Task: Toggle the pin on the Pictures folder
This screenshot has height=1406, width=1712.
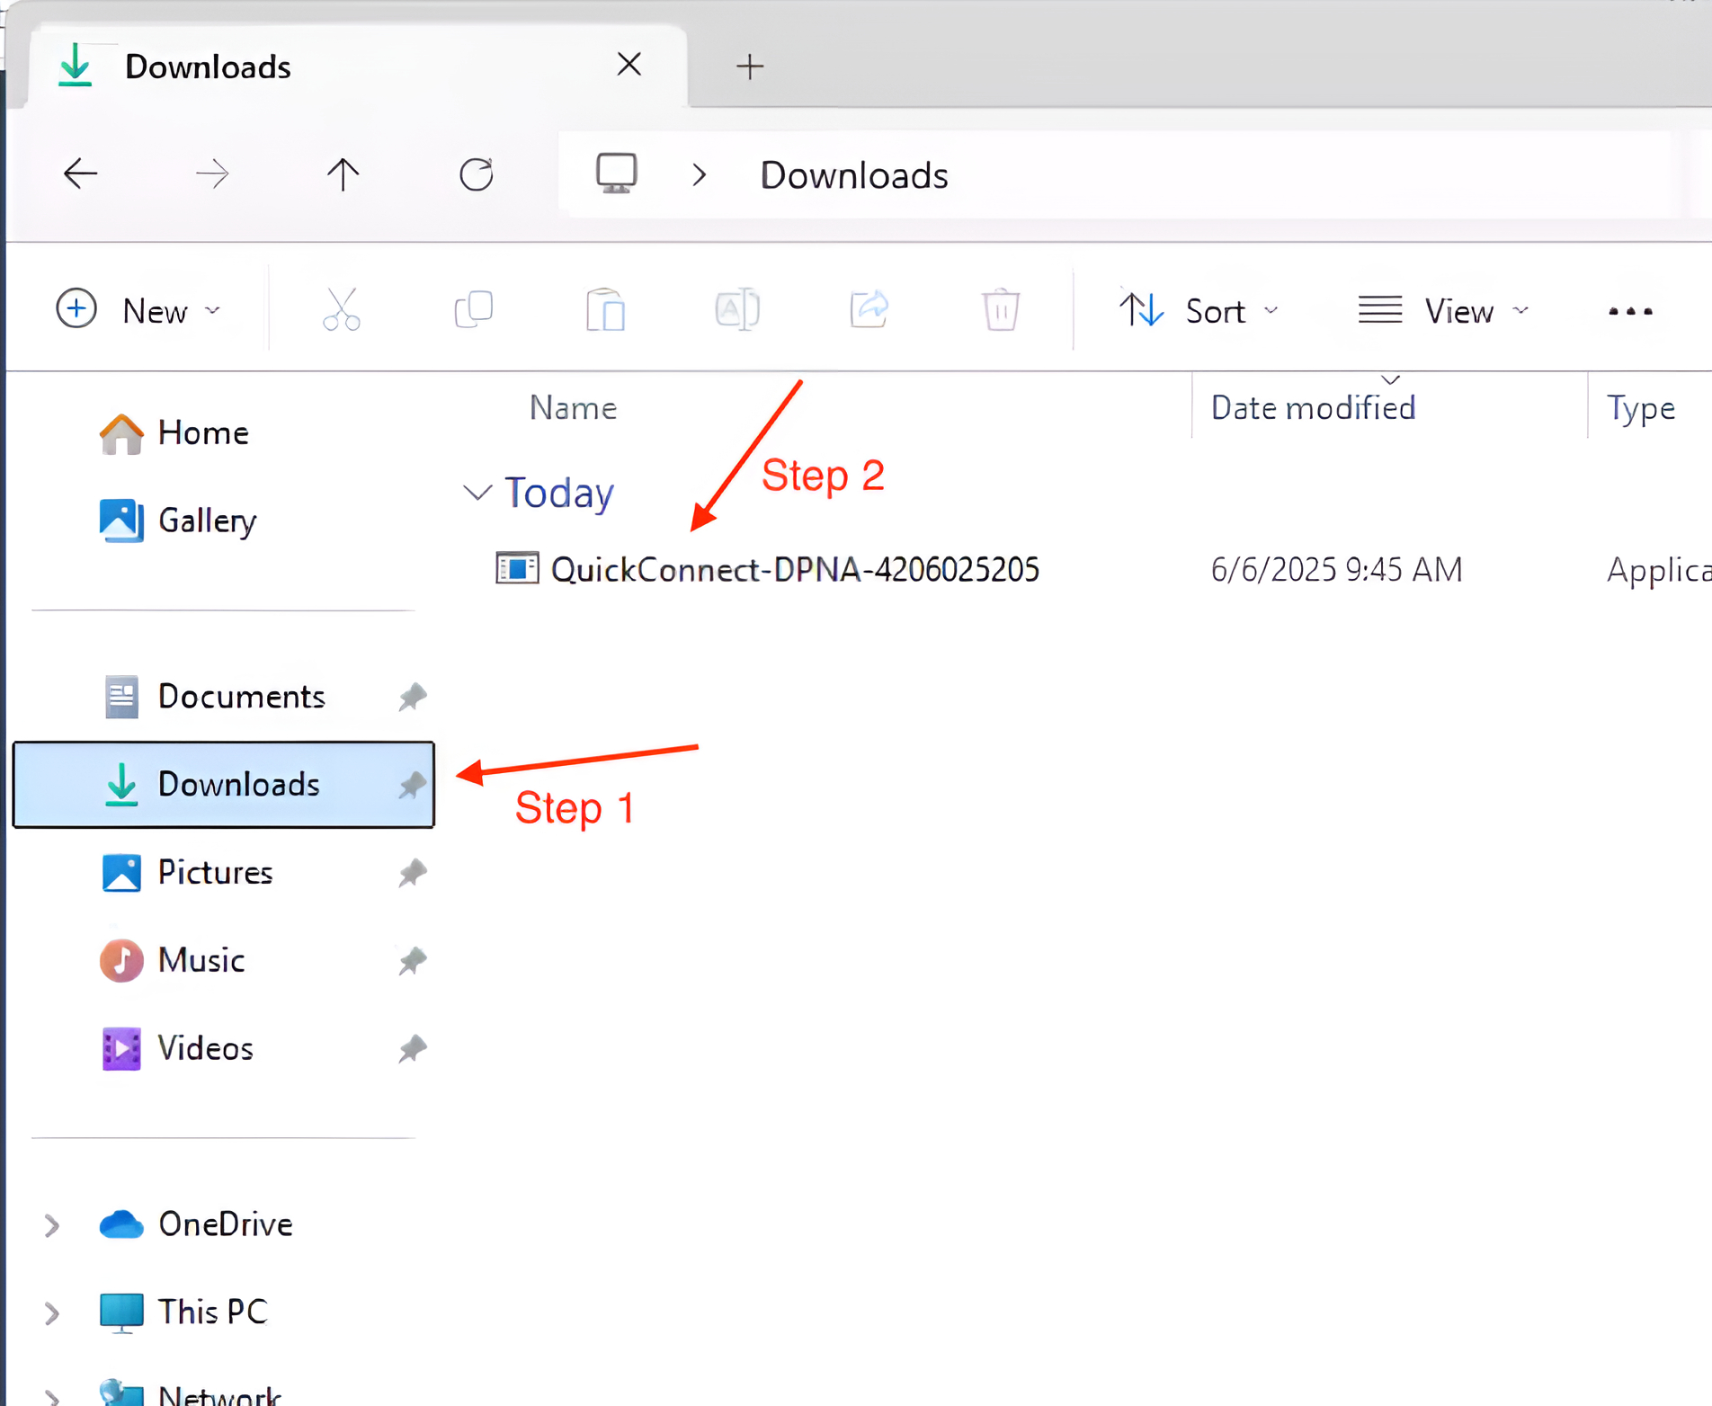Action: pos(413,873)
